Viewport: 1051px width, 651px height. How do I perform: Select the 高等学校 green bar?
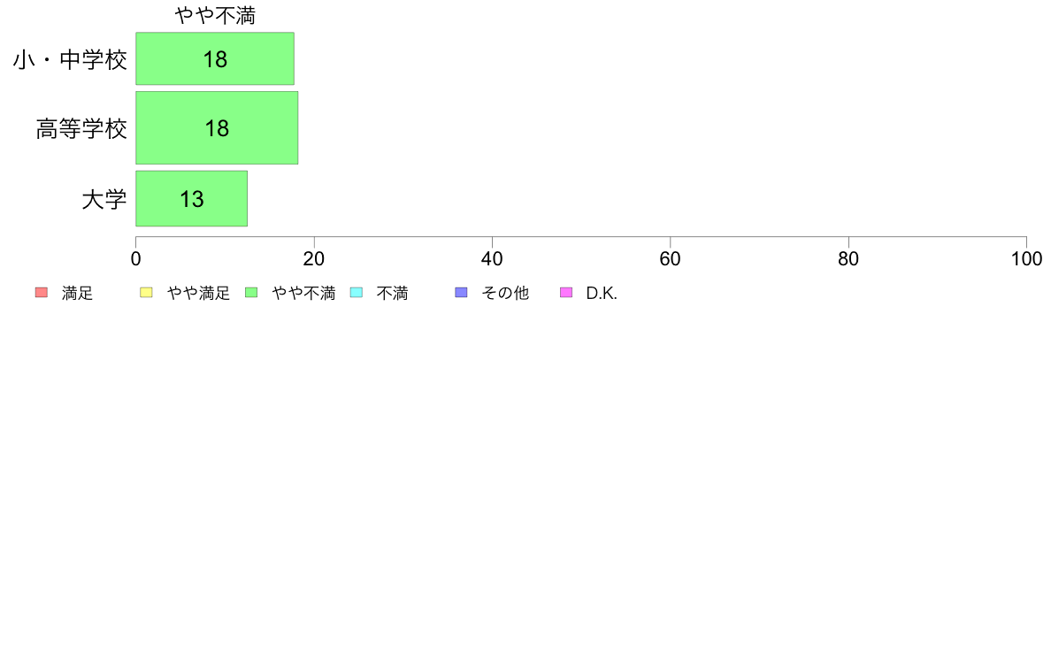pos(217,128)
